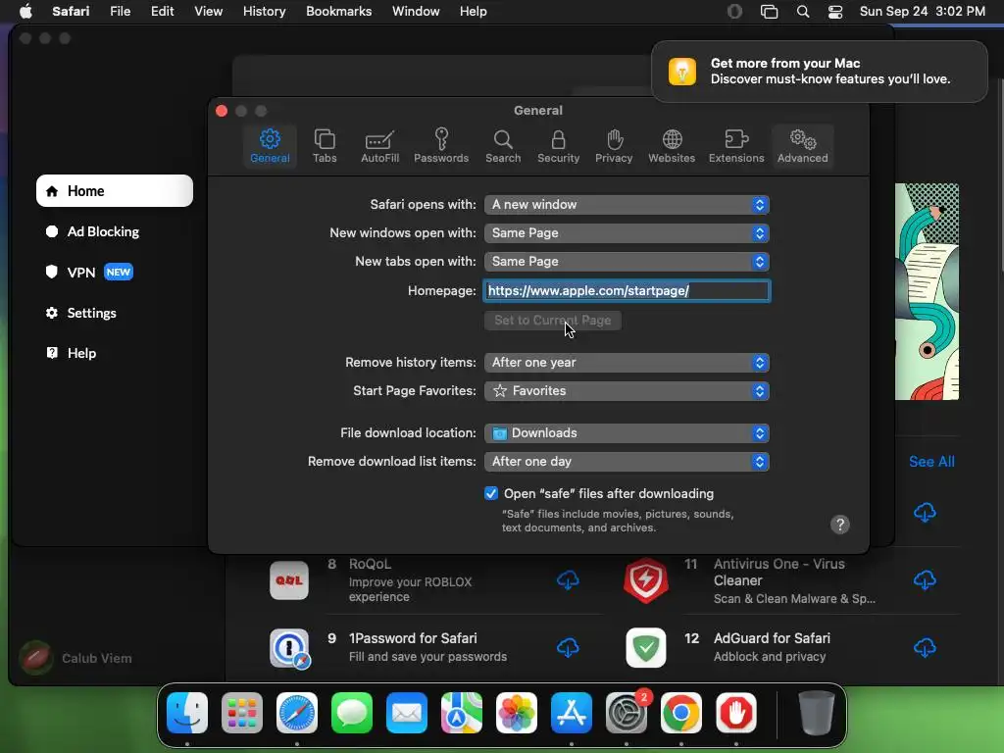Select VPN in the sidebar
Screen dimensions: 1004x753
click(x=89, y=273)
